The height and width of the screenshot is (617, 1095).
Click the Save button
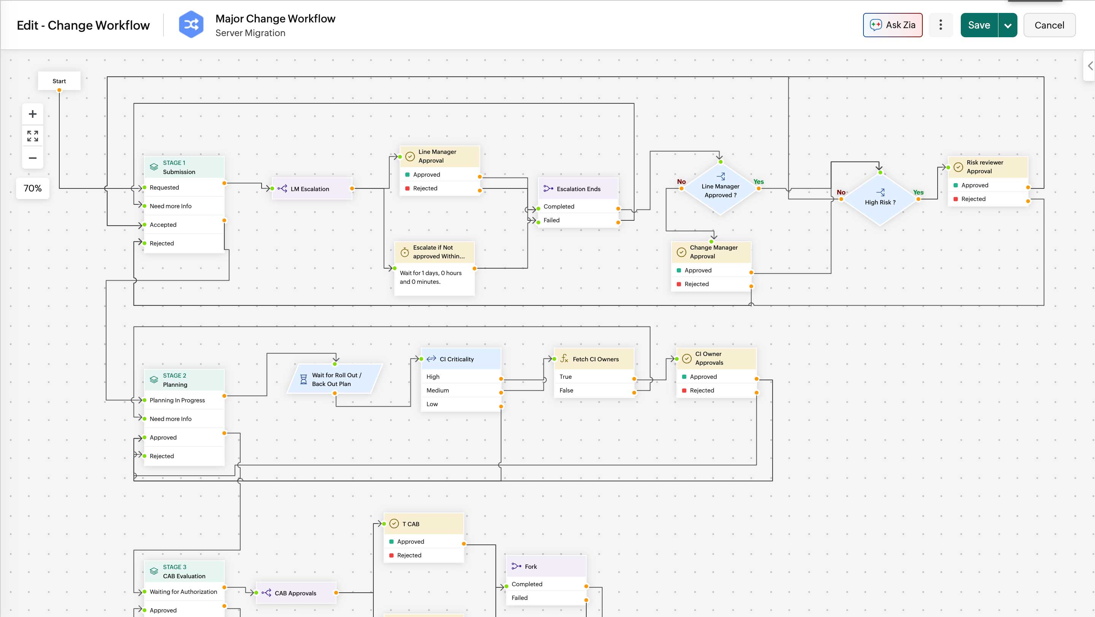click(979, 25)
